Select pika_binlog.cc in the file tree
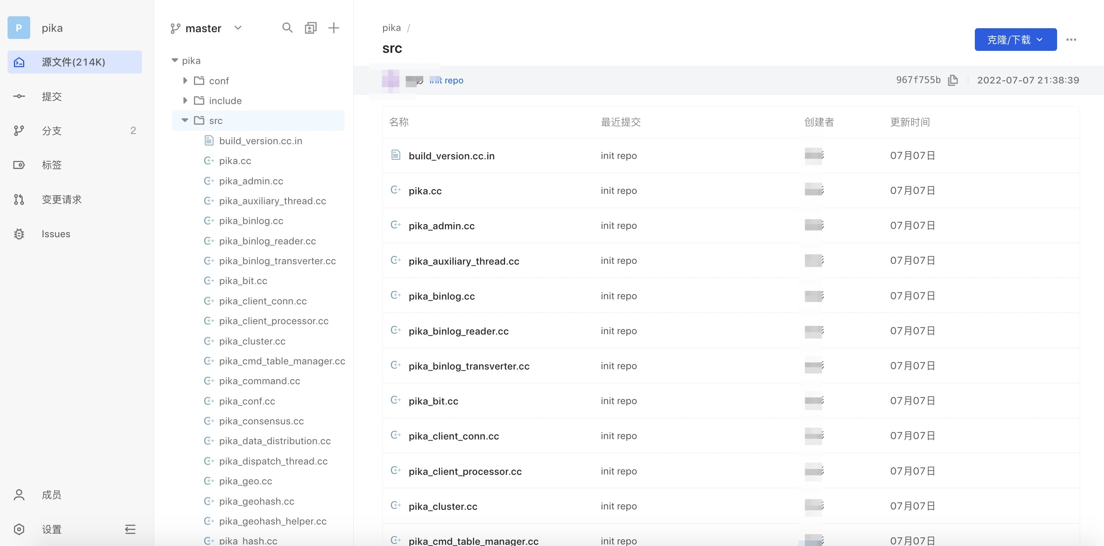The image size is (1104, 546). (x=251, y=221)
